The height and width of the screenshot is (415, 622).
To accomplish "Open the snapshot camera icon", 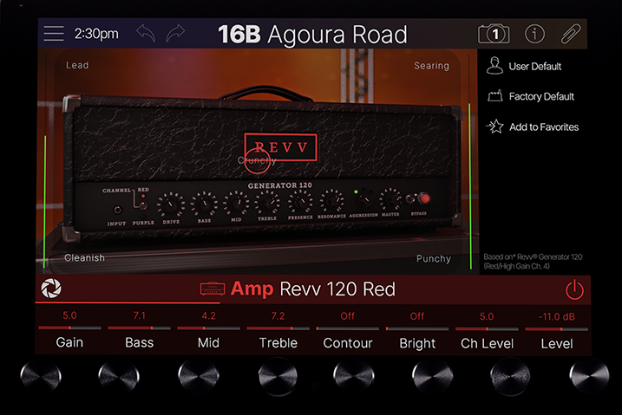I will pyautogui.click(x=494, y=34).
